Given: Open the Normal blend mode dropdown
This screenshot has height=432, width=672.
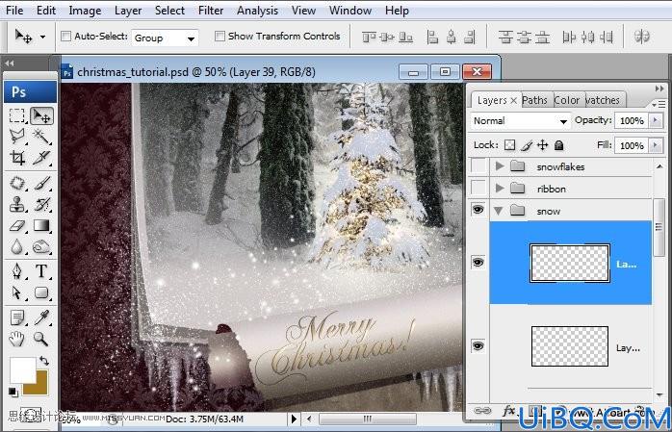Looking at the screenshot, I should coord(521,121).
